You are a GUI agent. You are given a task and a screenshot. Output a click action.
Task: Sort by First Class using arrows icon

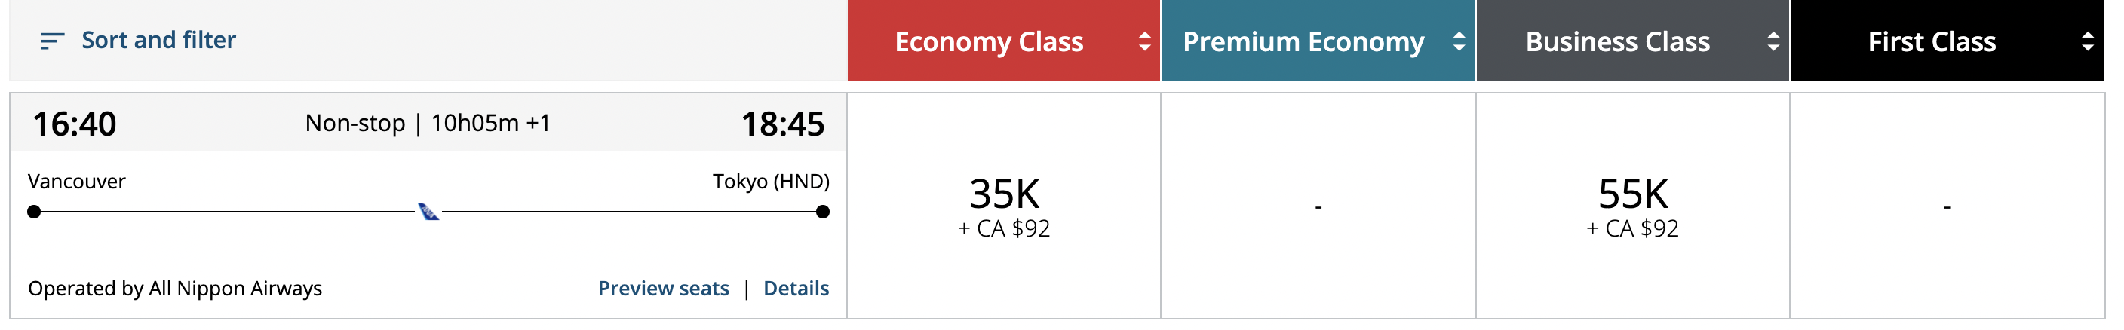tap(2087, 41)
